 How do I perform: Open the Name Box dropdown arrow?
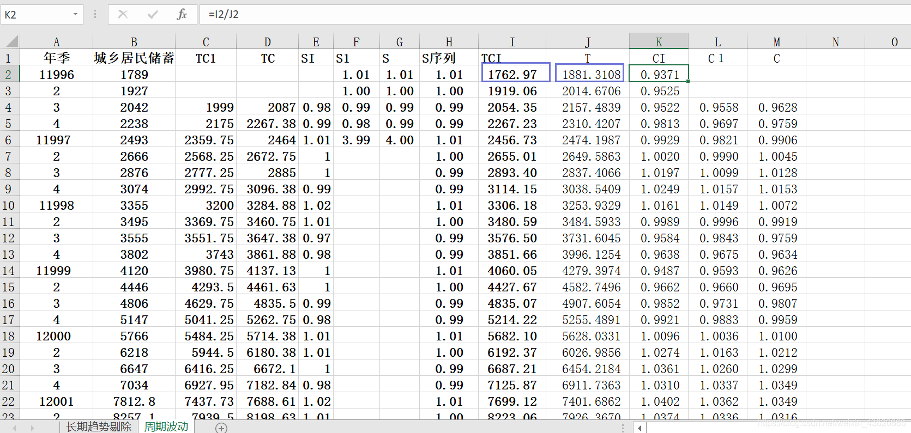point(75,14)
